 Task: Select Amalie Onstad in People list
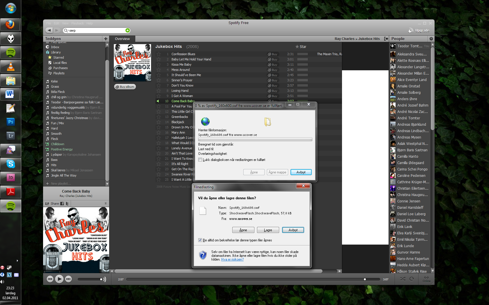click(408, 86)
